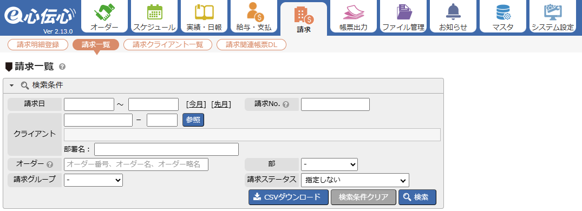Open the システム設定 tab
The width and height of the screenshot is (582, 211).
pos(553,17)
